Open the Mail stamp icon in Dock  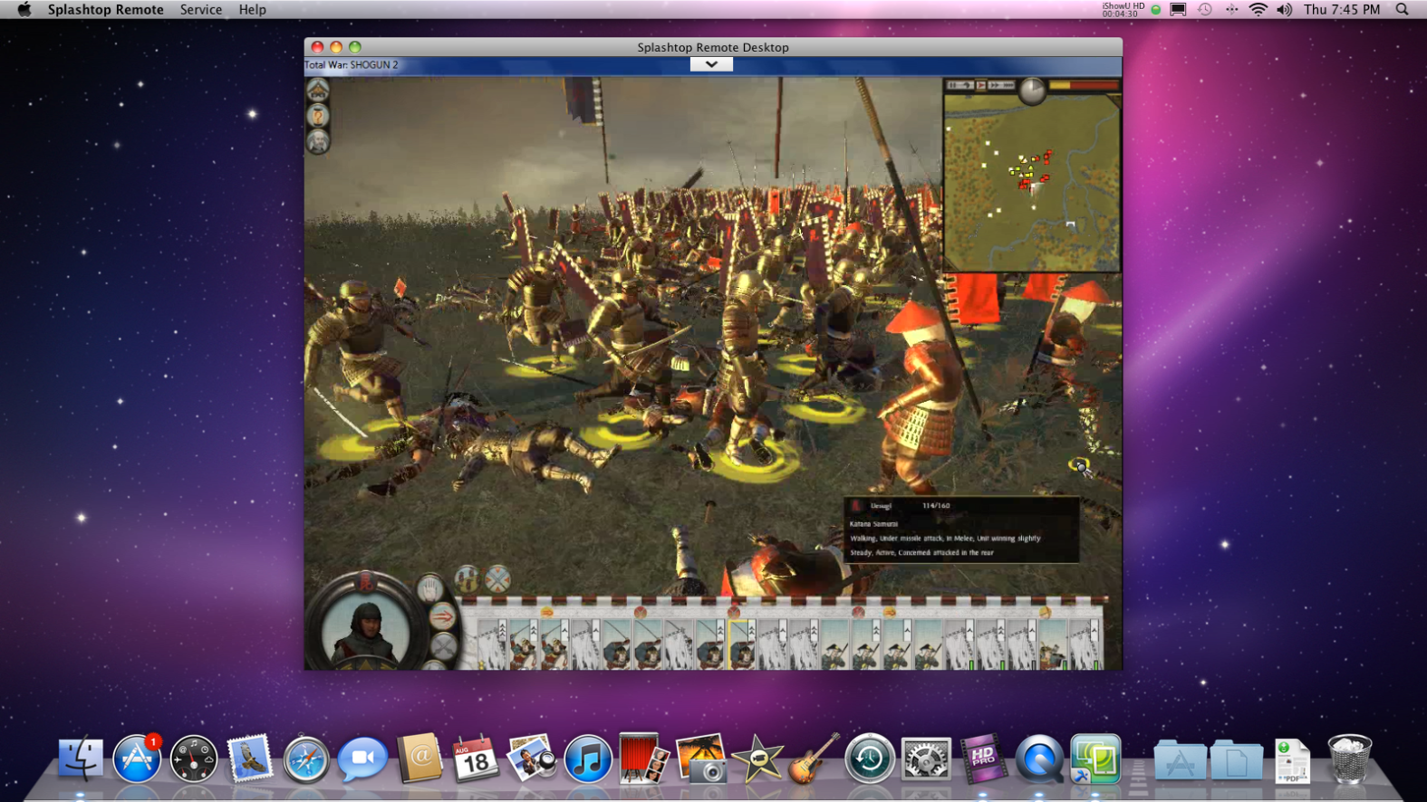249,758
